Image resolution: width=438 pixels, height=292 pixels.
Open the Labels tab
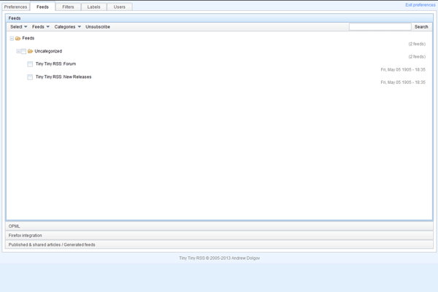pyautogui.click(x=93, y=7)
